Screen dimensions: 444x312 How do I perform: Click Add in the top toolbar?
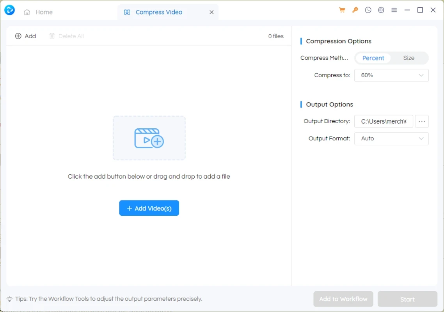point(26,36)
